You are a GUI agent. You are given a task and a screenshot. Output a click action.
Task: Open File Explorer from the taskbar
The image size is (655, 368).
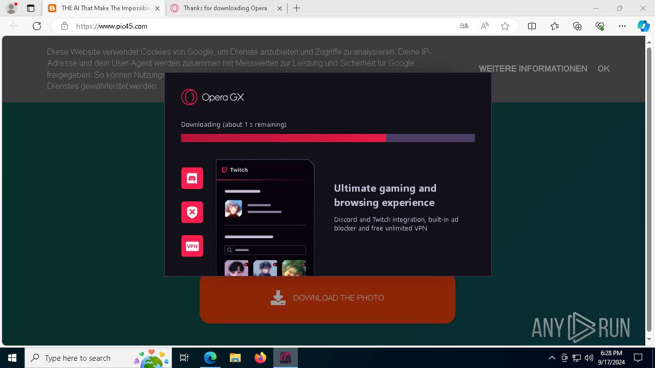[235, 358]
